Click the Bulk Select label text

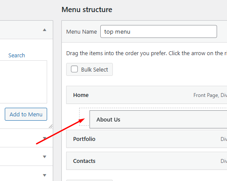pos(95,69)
